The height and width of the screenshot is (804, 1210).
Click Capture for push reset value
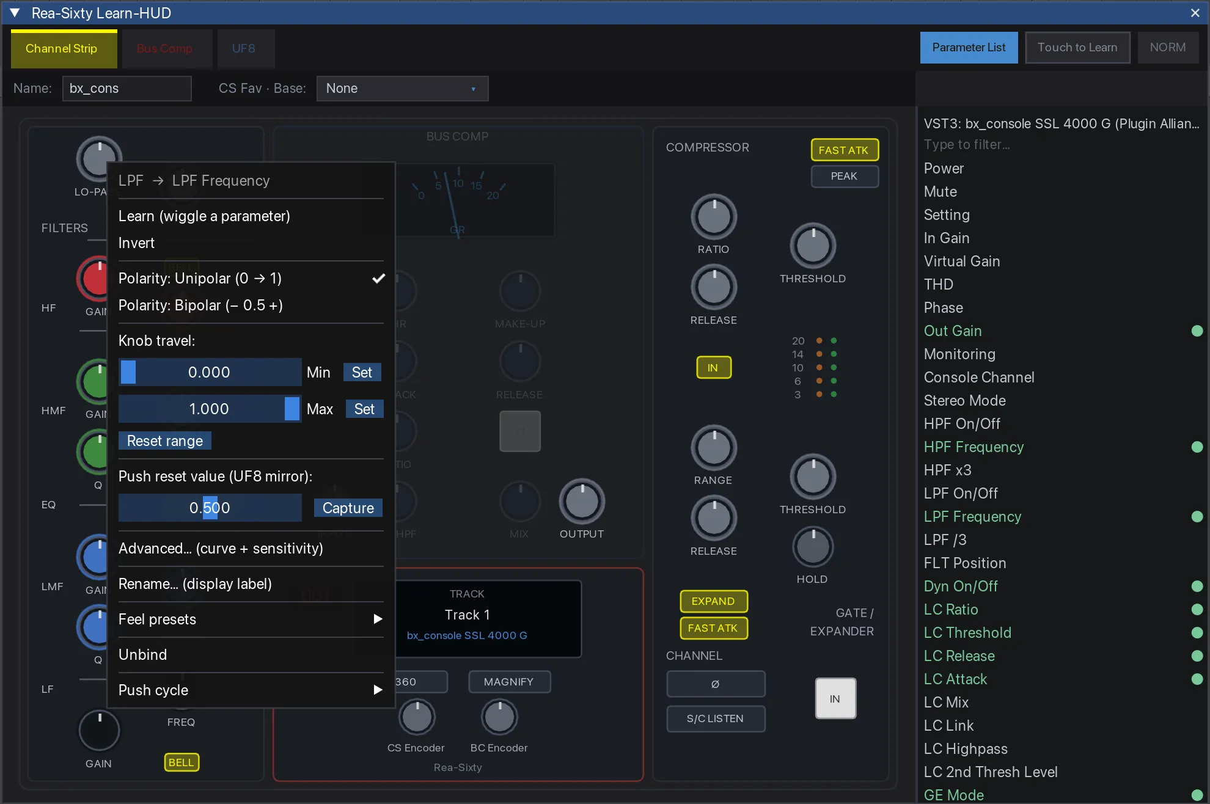348,508
